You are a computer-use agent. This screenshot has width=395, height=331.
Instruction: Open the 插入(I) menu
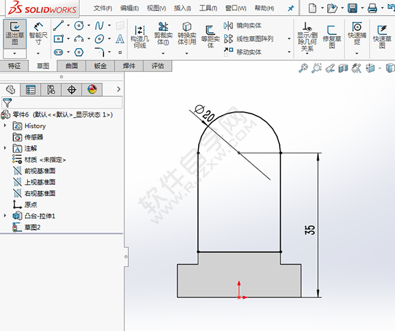point(182,9)
